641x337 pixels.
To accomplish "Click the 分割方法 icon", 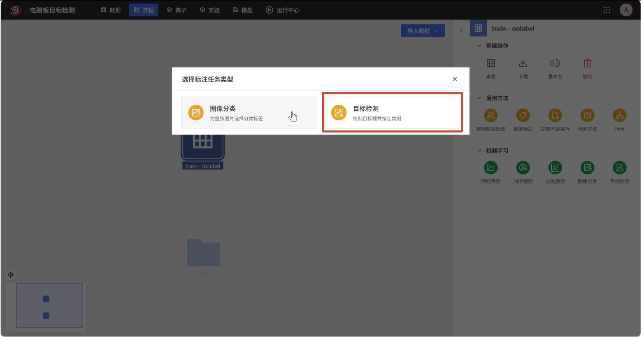I will 588,115.
